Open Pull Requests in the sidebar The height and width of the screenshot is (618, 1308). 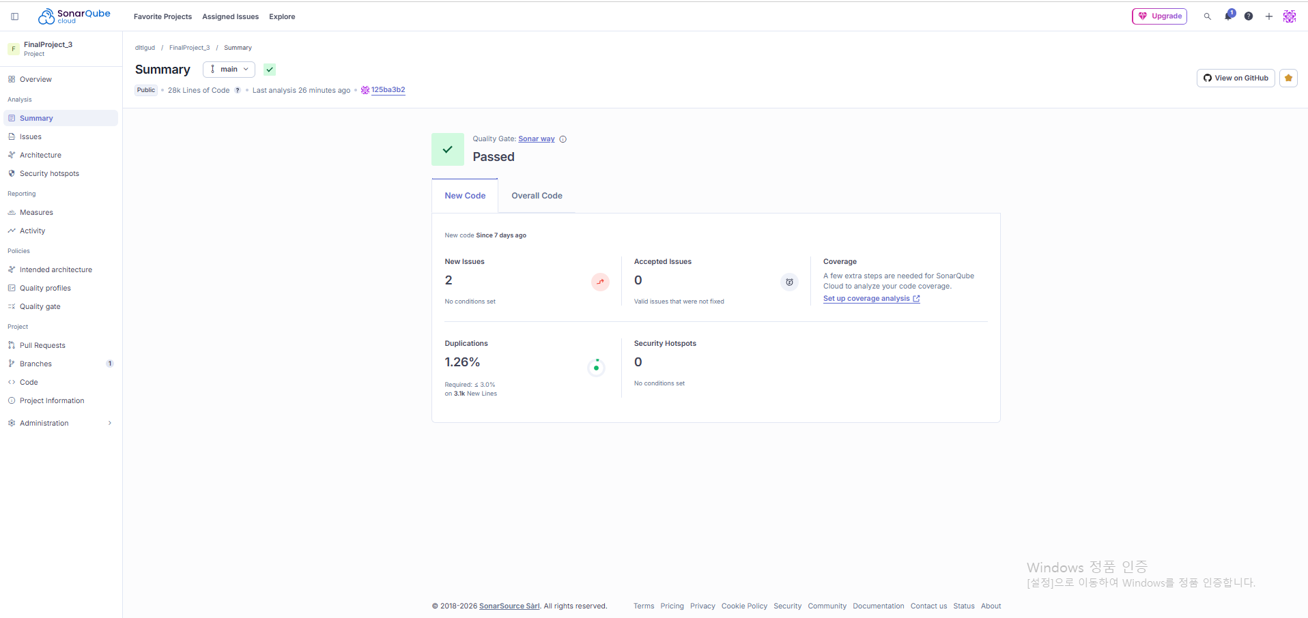point(60,345)
